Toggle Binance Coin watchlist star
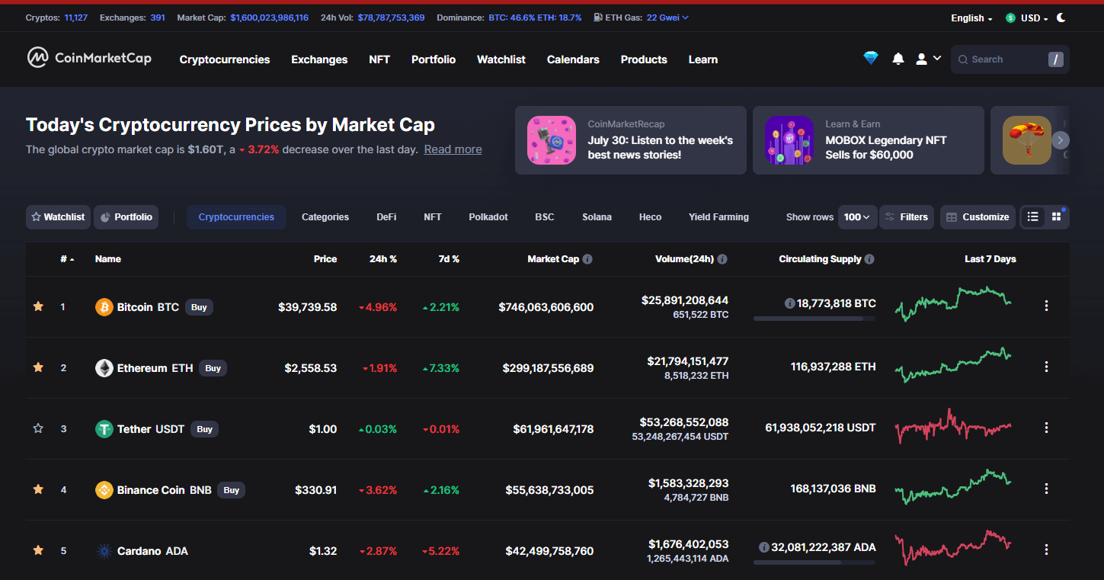This screenshot has height=580, width=1104. coord(38,489)
